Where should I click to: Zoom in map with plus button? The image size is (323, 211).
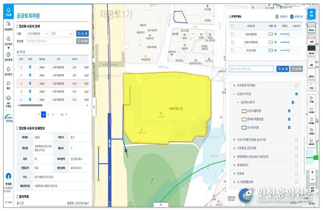312,172
